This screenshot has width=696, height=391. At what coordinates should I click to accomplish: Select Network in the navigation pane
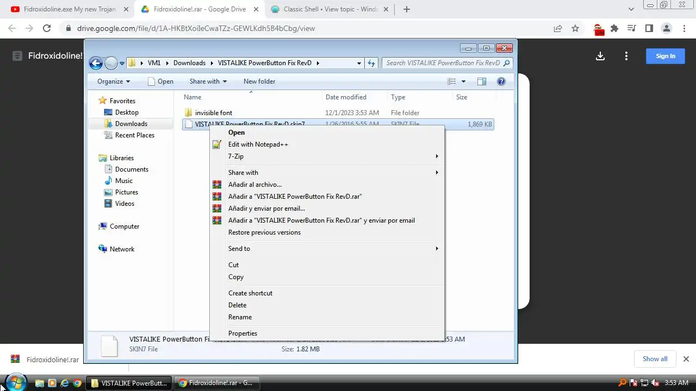(x=122, y=249)
